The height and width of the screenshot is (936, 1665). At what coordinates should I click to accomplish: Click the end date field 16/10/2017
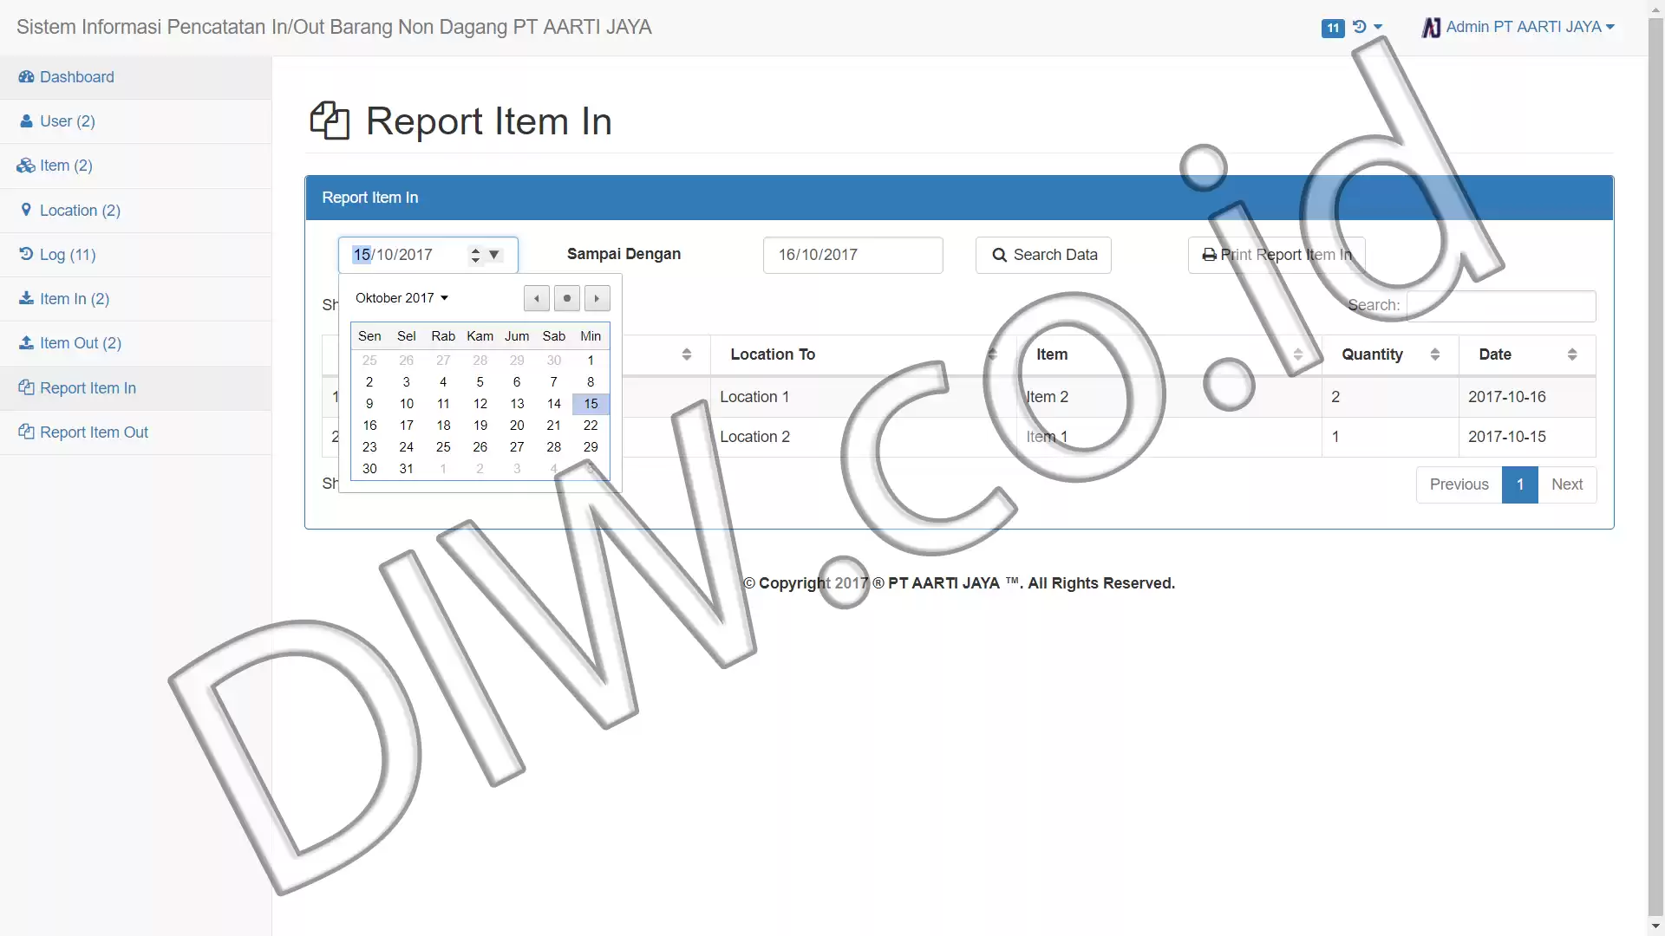(853, 255)
